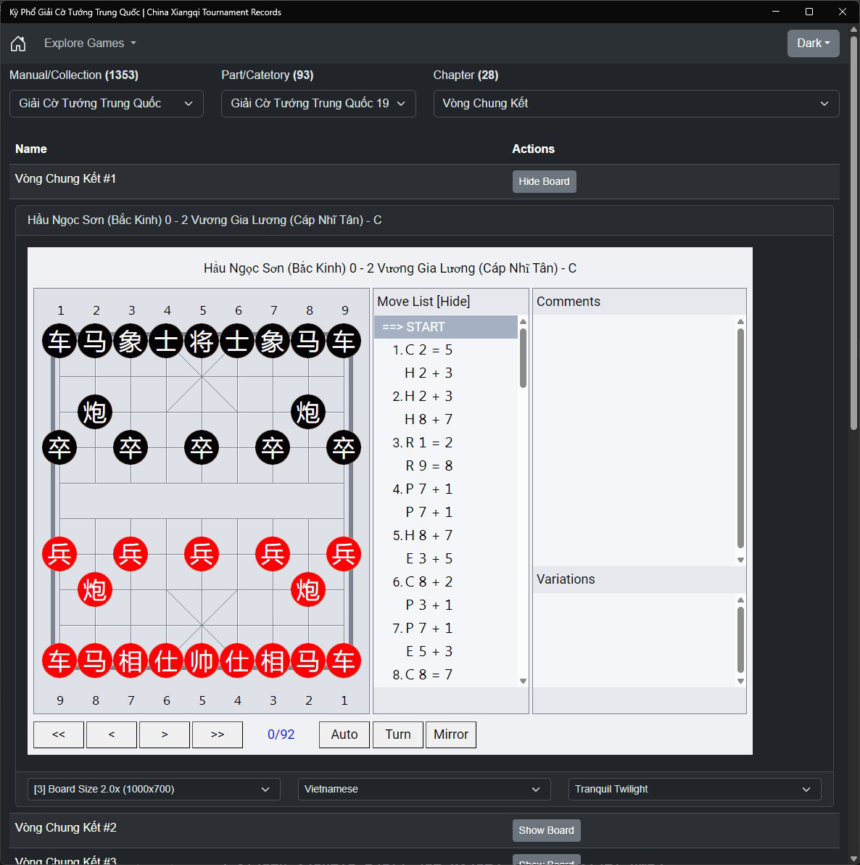Open the Explore Games menu
This screenshot has height=865, width=860.
tap(90, 43)
